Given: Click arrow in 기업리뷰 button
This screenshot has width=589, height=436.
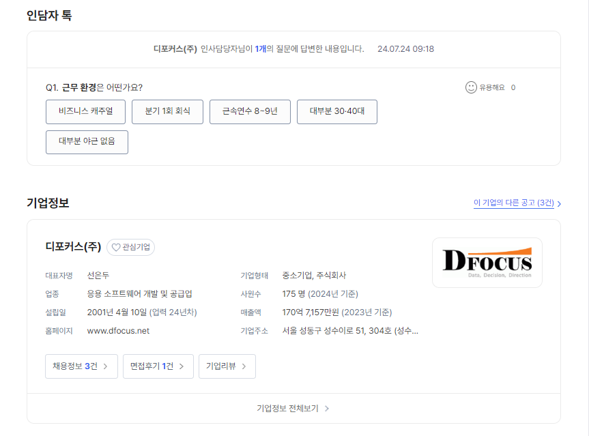Looking at the screenshot, I should pyautogui.click(x=244, y=366).
